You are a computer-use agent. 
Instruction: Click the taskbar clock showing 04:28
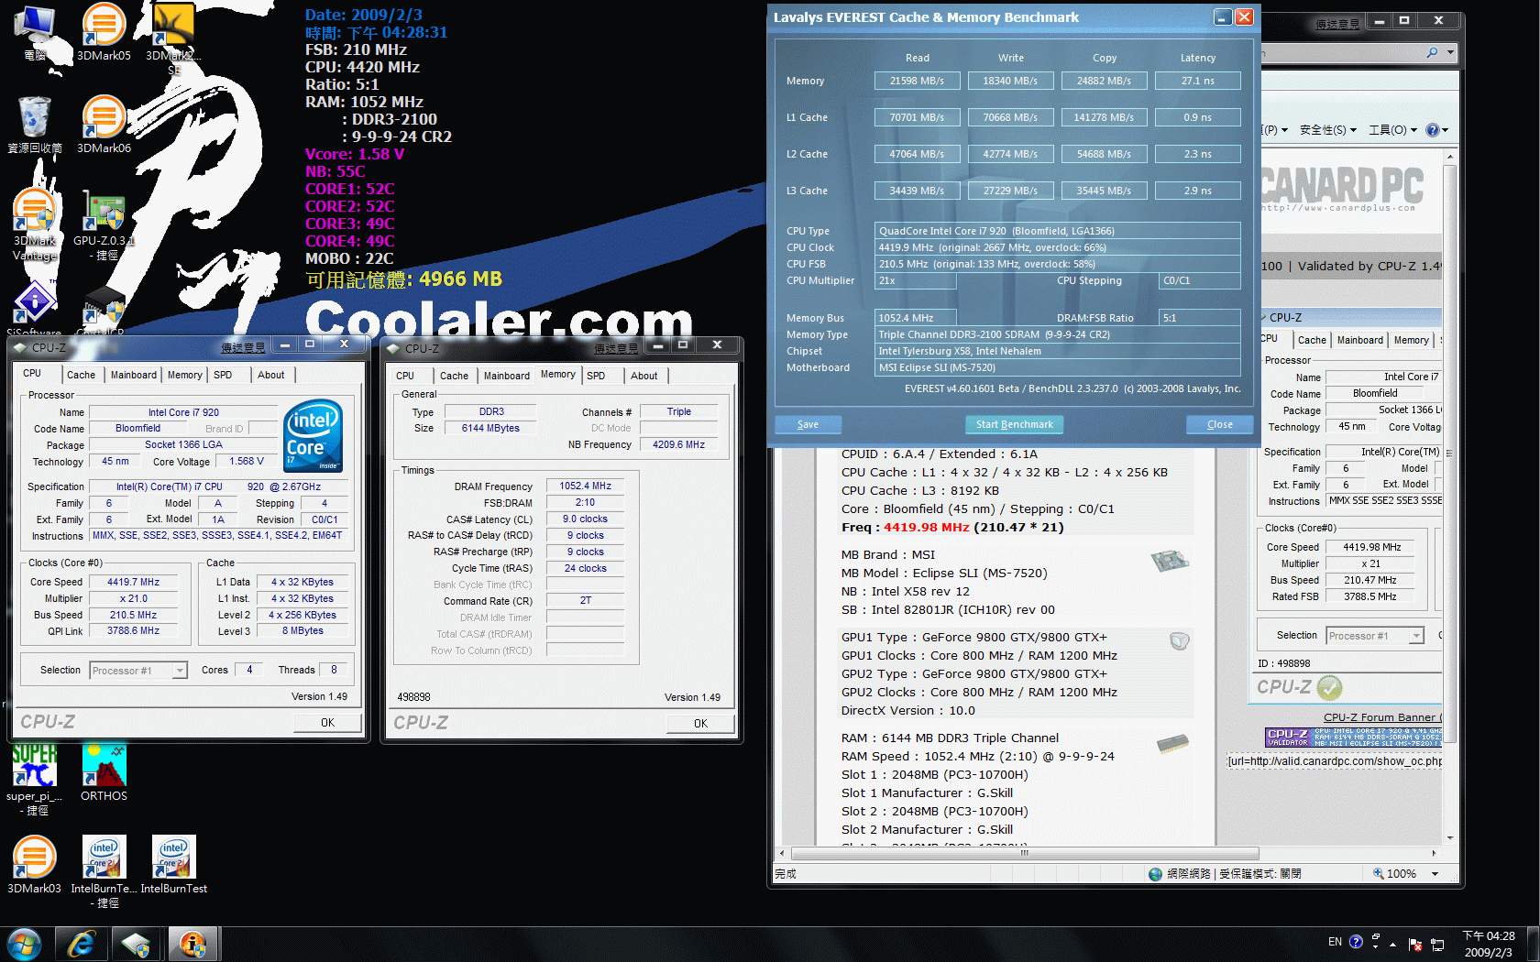pyautogui.click(x=1489, y=945)
